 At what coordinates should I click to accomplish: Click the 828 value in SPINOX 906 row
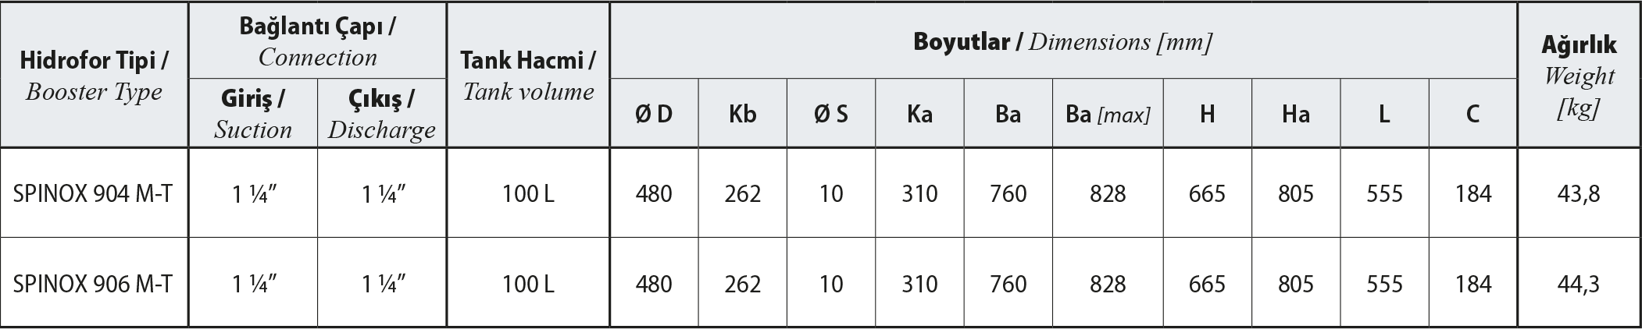coord(1108,284)
